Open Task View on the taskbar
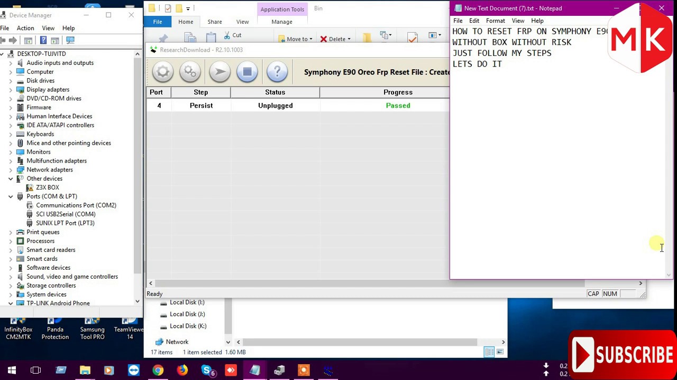Image resolution: width=677 pixels, height=380 pixels. coord(35,370)
